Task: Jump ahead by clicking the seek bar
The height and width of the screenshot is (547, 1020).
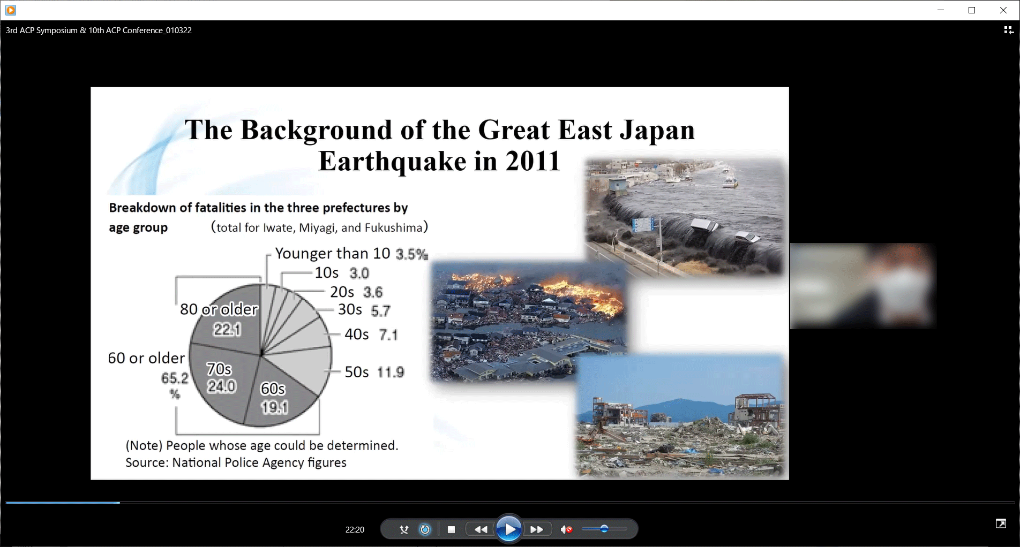Action: coord(510,503)
